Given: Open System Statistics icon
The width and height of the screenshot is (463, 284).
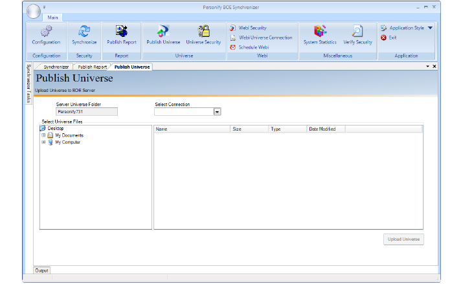Looking at the screenshot, I should (320, 32).
